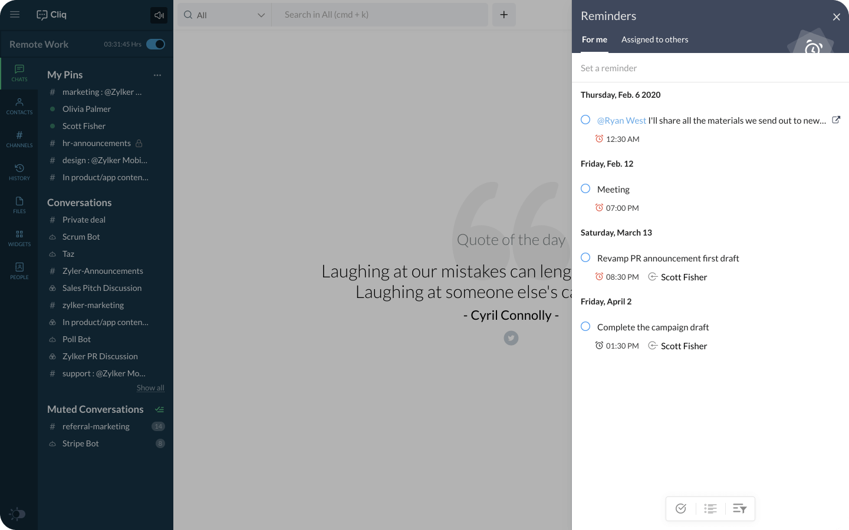
Task: Select the For me tab
Action: pyautogui.click(x=594, y=39)
